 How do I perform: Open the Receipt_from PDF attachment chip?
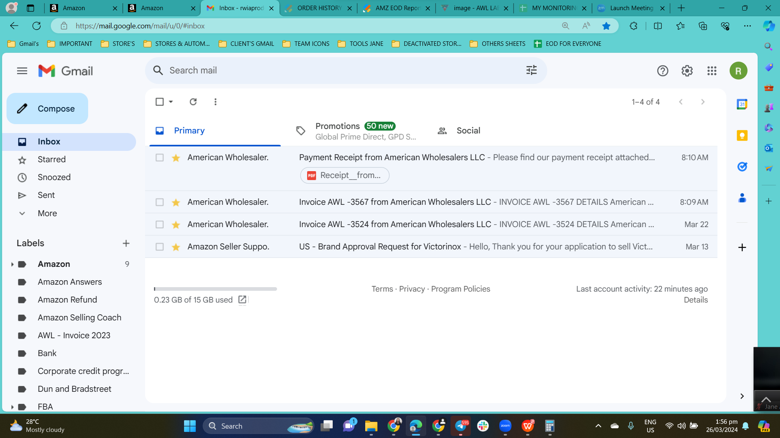click(x=344, y=175)
